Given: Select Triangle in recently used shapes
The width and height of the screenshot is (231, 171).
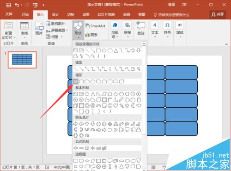Looking at the screenshot, I should 115,50.
